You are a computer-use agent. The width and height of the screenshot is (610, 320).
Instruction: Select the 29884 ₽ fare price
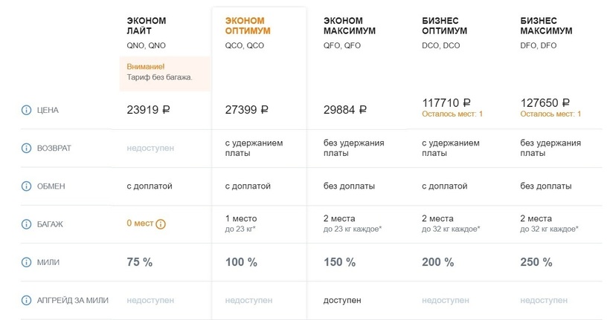345,110
